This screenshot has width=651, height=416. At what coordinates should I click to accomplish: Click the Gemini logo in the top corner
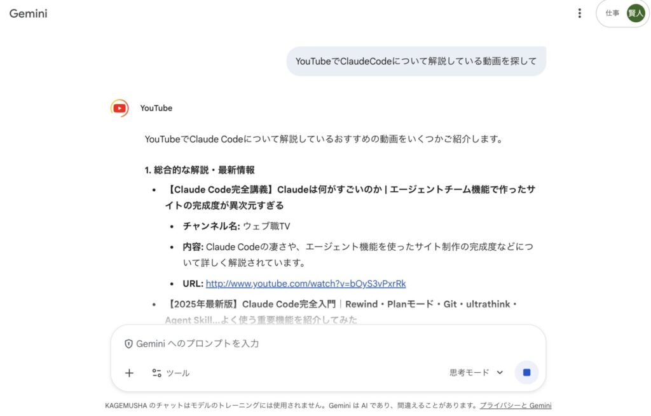pyautogui.click(x=27, y=13)
